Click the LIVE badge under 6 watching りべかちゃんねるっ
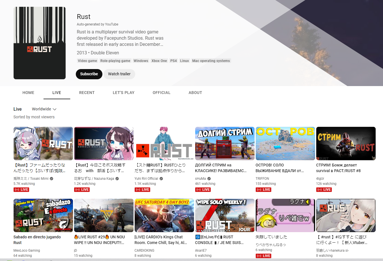The width and height of the screenshot is (383, 261). point(263,256)
